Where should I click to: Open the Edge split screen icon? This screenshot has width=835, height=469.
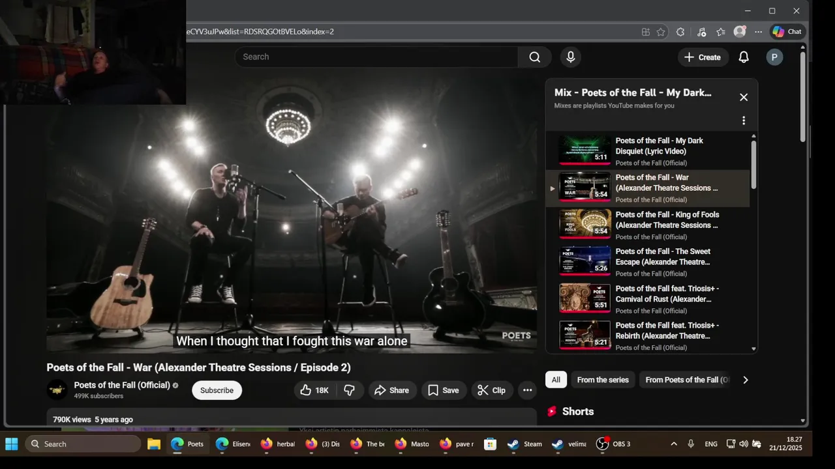pos(646,32)
